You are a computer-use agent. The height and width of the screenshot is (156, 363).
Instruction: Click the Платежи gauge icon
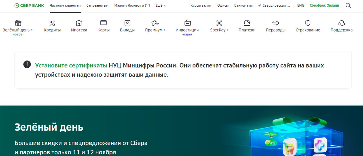tap(247, 23)
